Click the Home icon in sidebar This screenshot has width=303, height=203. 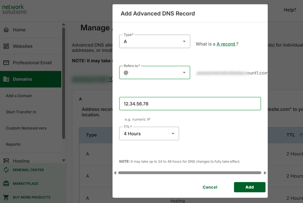point(6,30)
